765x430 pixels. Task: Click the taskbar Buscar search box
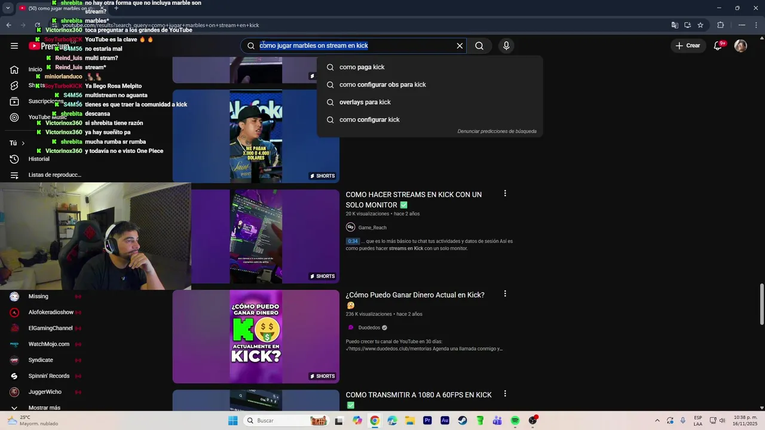[287, 420]
